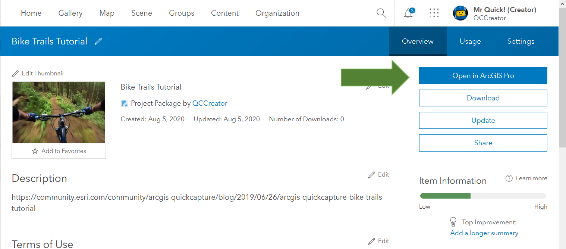Screen dimensions: 566x249
Task: Select the Overview tab
Action: point(418,41)
